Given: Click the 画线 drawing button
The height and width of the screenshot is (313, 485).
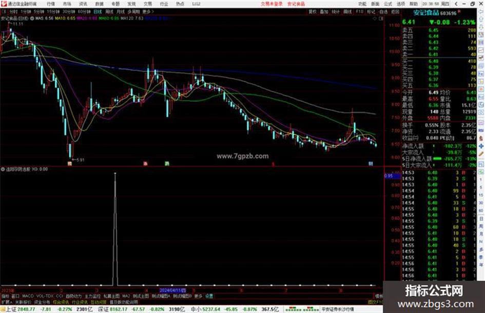Looking at the screenshot, I should 347,12.
